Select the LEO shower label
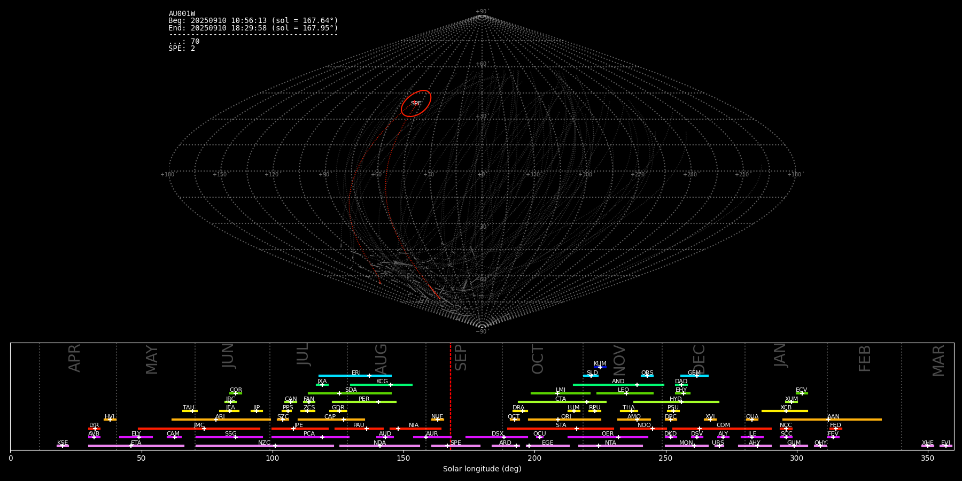This screenshot has height=481, width=962. coord(623,390)
